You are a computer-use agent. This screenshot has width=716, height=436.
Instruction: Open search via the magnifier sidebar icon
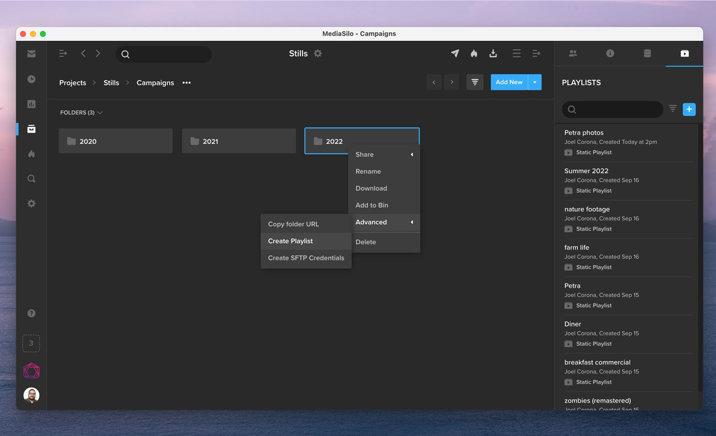(x=31, y=178)
